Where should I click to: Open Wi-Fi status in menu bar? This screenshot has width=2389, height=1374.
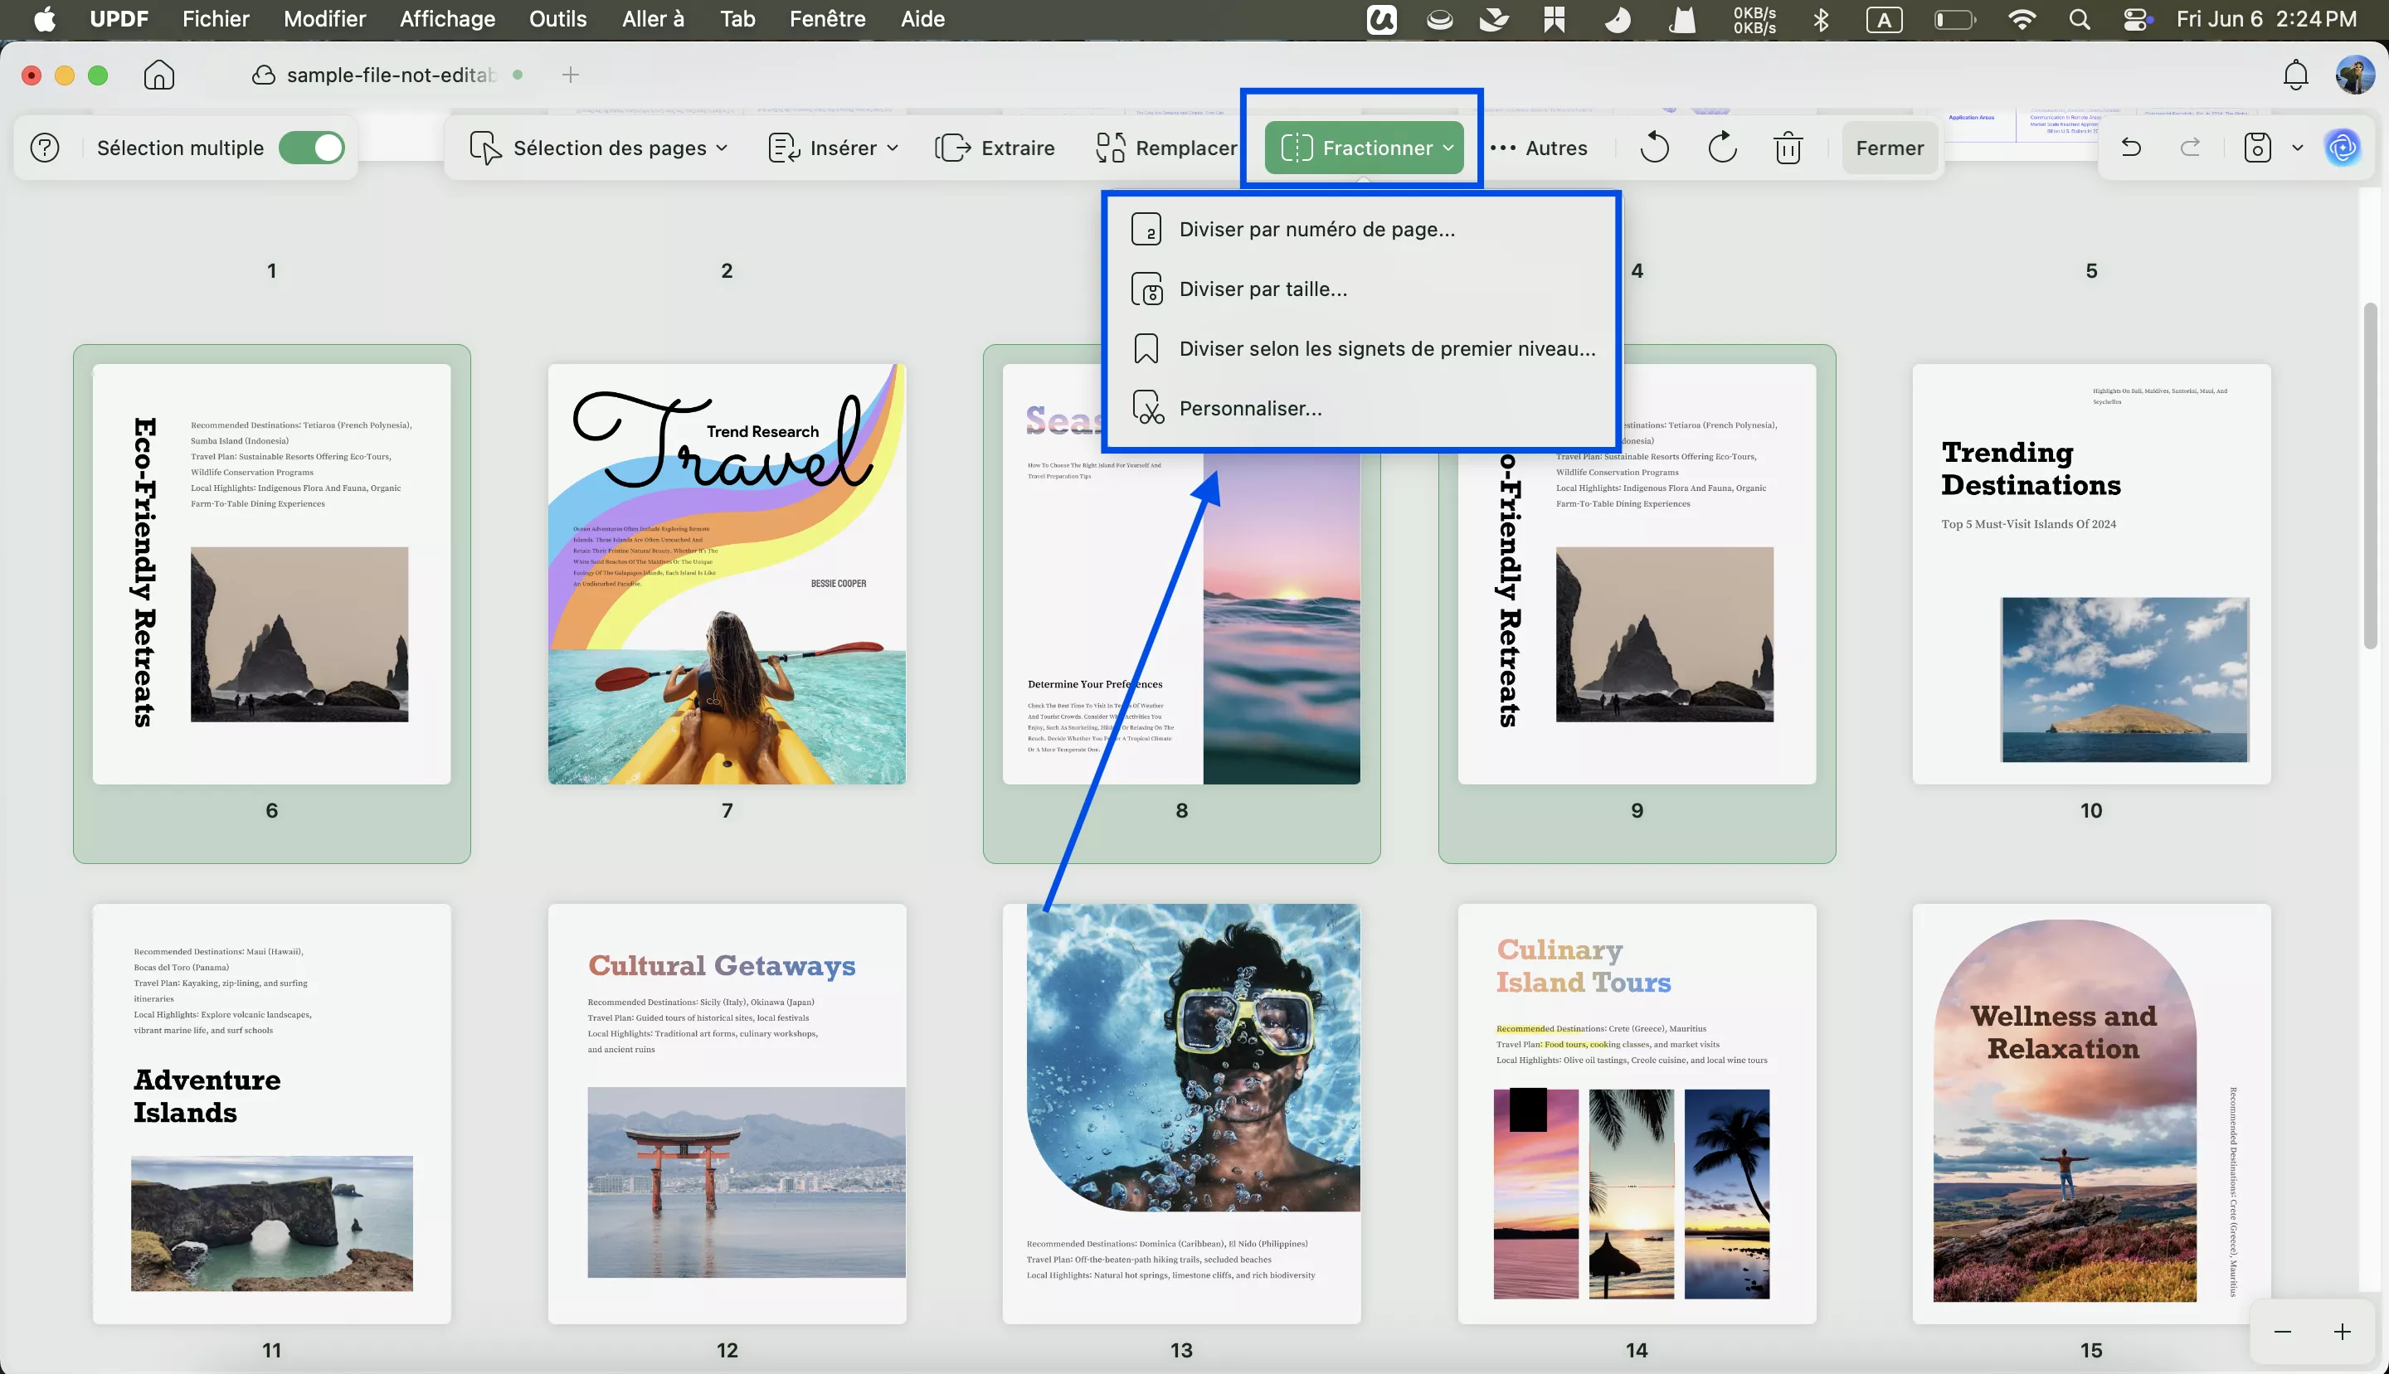[x=2021, y=19]
